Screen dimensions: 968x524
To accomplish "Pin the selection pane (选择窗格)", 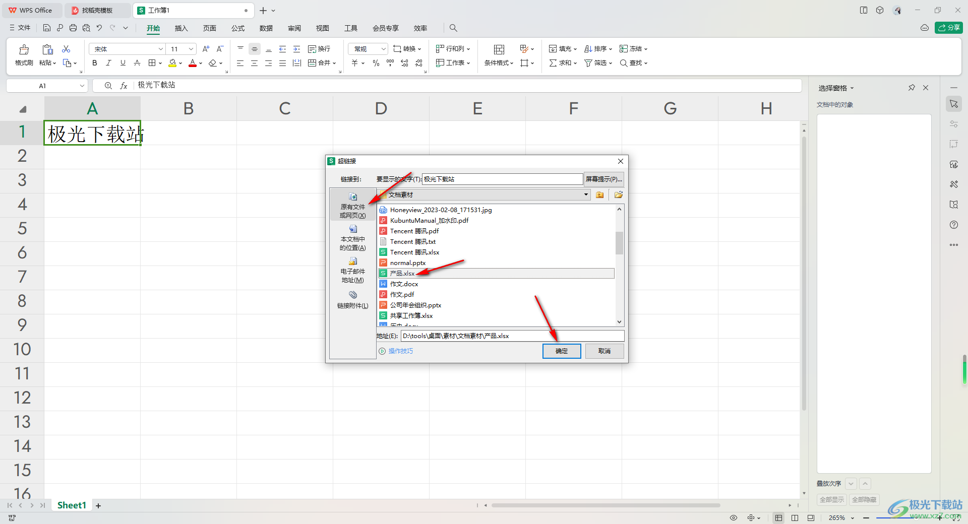I will pos(912,88).
